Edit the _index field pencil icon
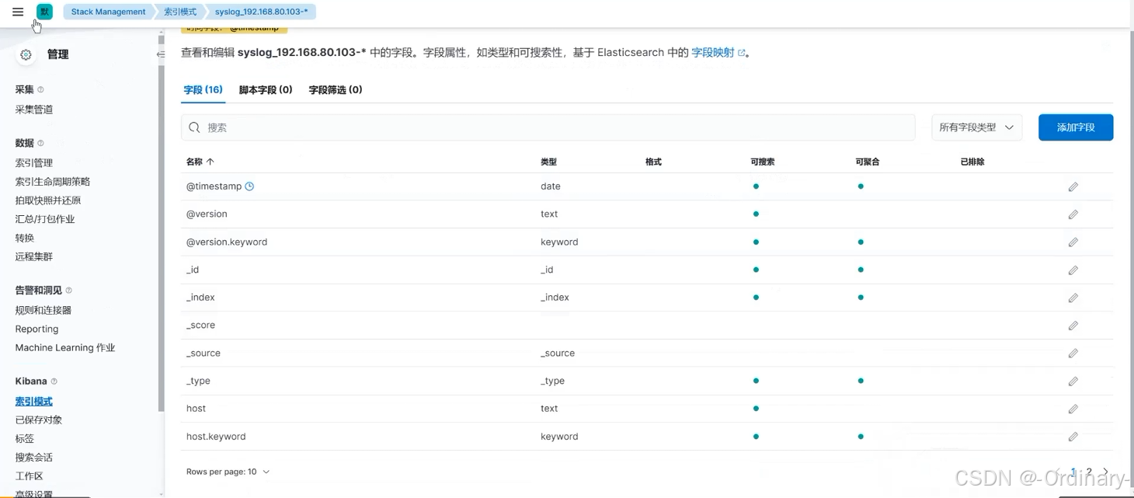The width and height of the screenshot is (1134, 498). [1073, 298]
